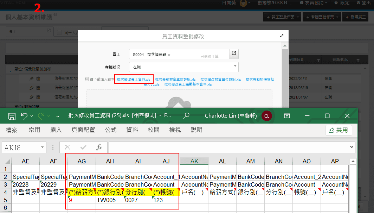Viewport: 374px width, 213px height.
Task: Open the 公式 ribbon tab
Action: click(111, 130)
